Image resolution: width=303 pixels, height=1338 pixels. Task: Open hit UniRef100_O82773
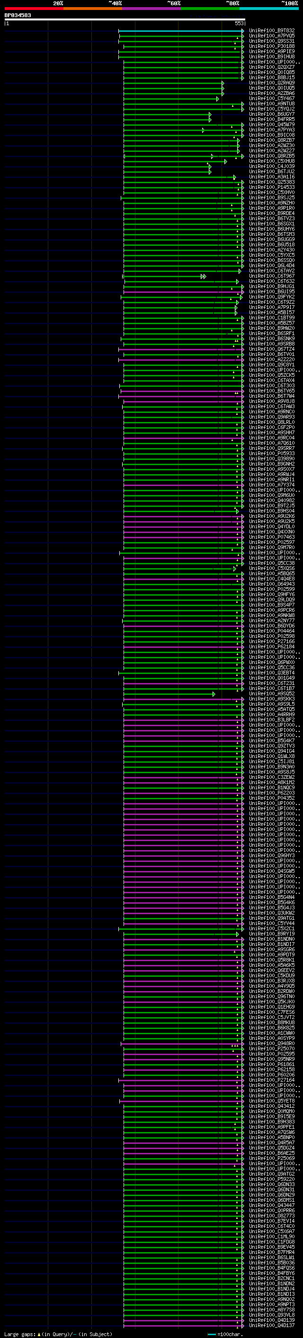(x=271, y=1216)
